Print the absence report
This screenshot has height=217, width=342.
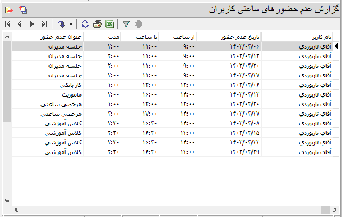(97, 24)
